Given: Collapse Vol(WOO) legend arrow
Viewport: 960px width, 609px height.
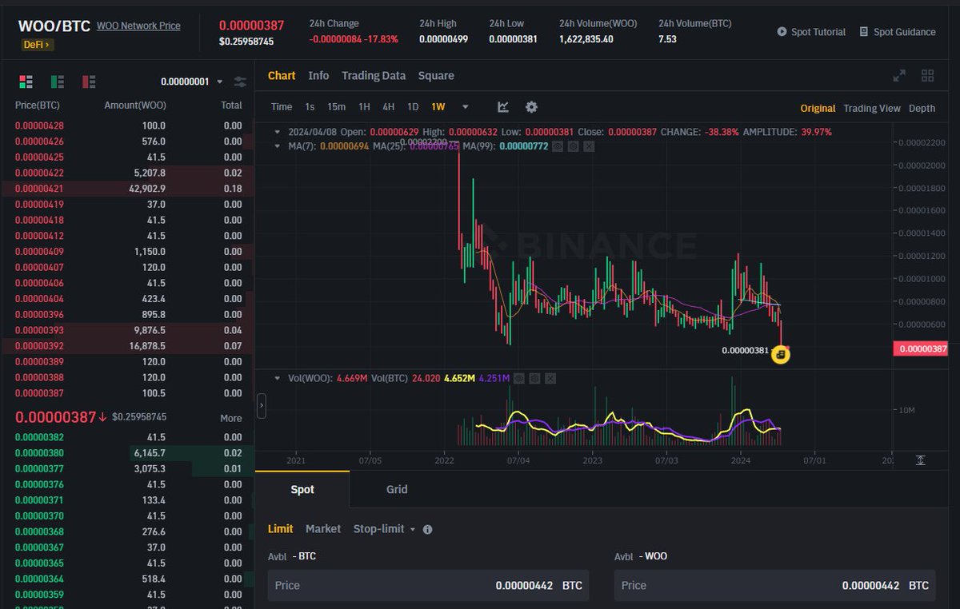Looking at the screenshot, I should [278, 378].
